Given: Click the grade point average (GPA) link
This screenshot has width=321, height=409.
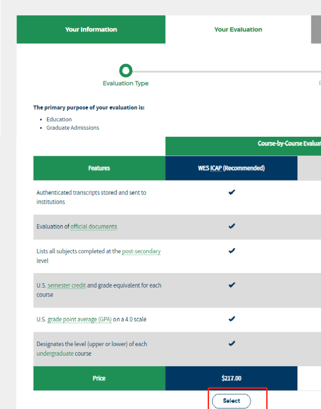Looking at the screenshot, I should (x=80, y=319).
